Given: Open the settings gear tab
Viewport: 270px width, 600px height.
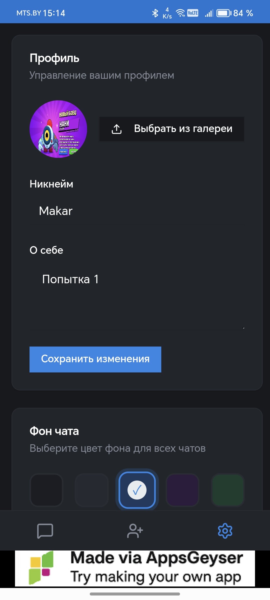Looking at the screenshot, I should click(x=225, y=530).
